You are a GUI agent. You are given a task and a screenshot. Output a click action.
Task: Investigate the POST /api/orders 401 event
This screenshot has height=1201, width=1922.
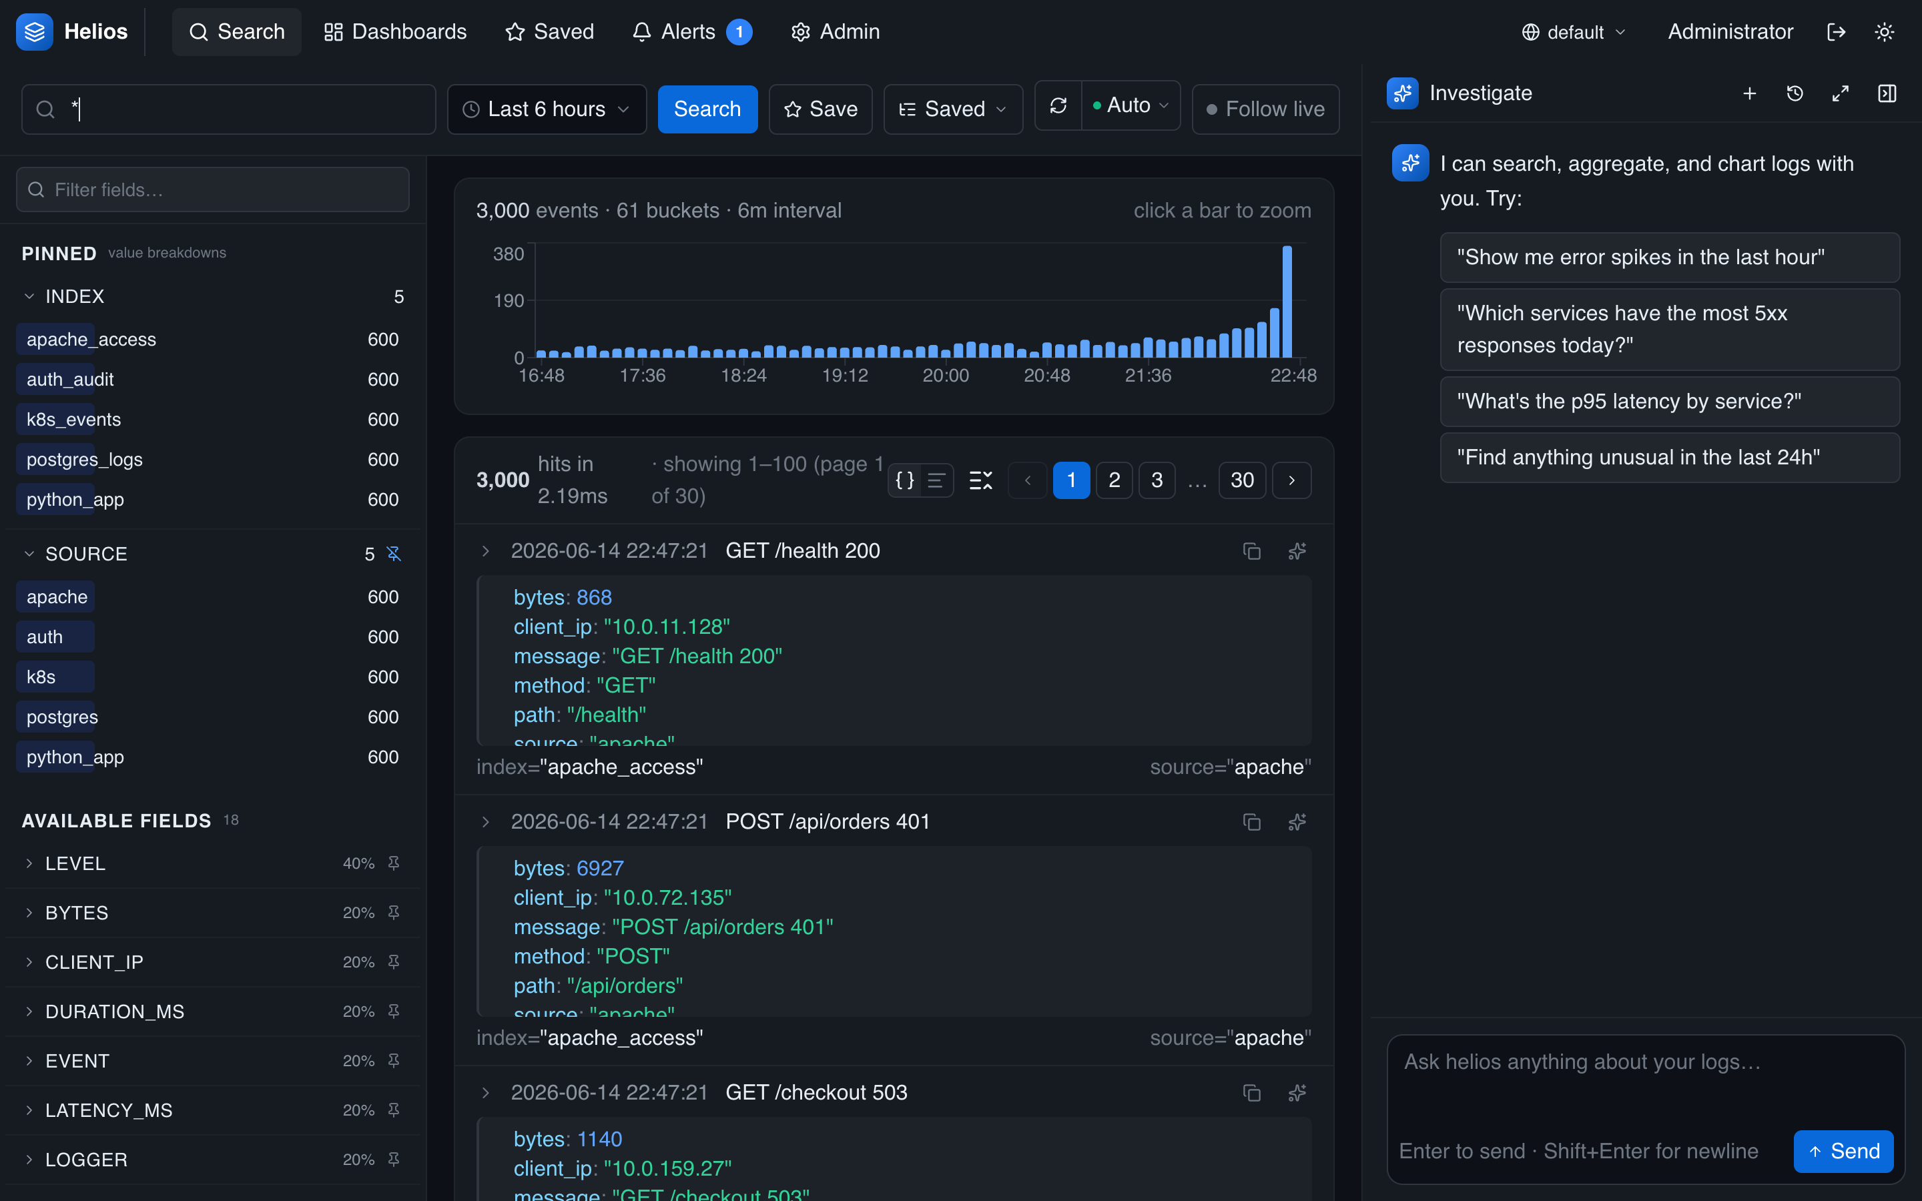(1297, 822)
